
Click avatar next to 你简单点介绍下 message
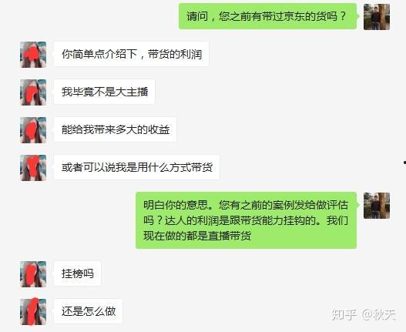[x=33, y=55]
